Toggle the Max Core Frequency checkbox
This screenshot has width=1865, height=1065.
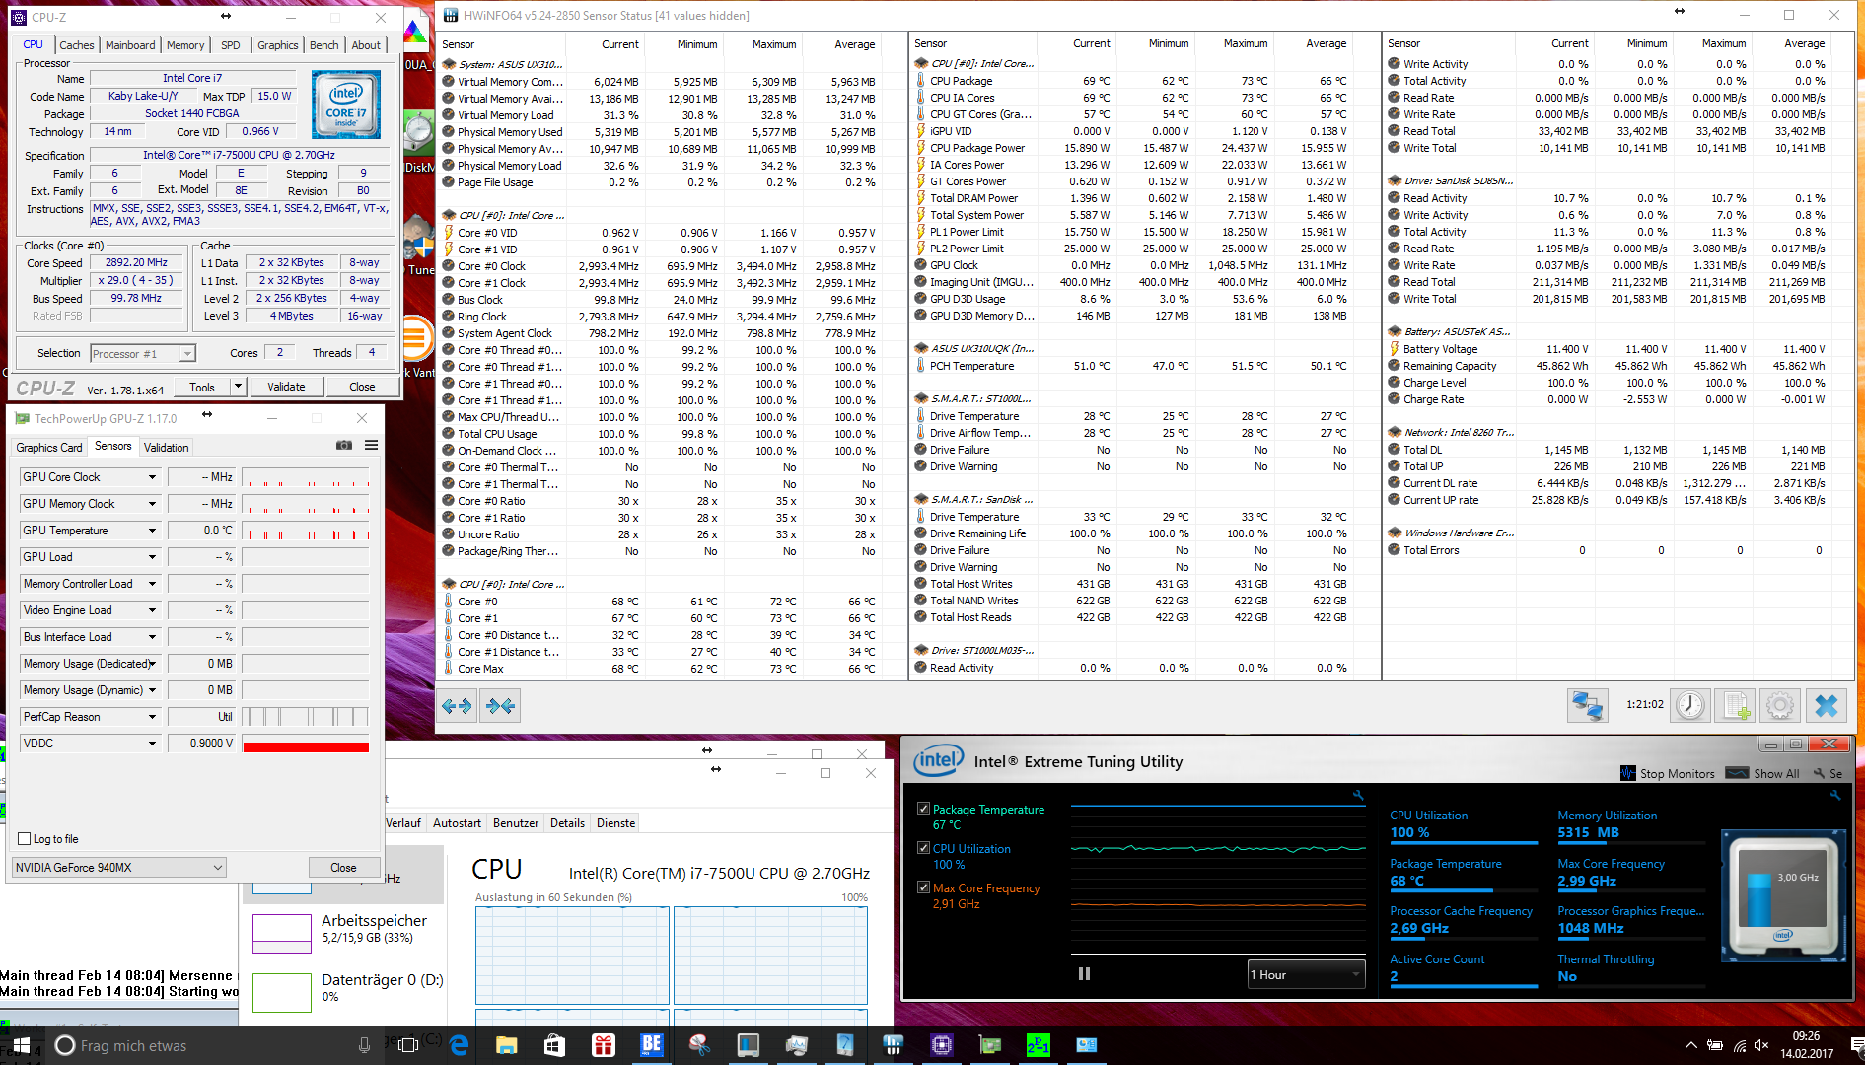(x=923, y=887)
